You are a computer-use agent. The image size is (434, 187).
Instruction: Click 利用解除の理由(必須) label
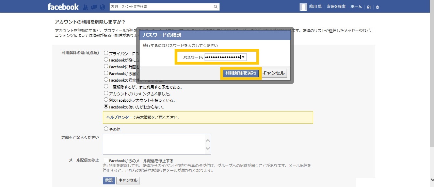(80, 53)
